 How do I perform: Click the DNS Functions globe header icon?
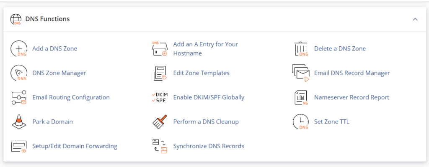16,19
